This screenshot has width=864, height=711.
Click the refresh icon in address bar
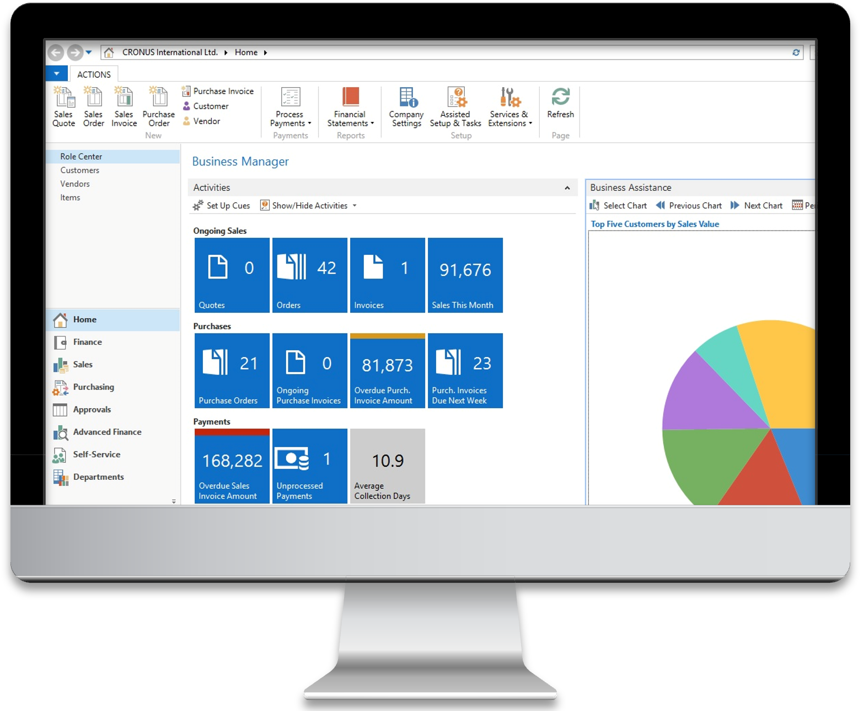[796, 52]
